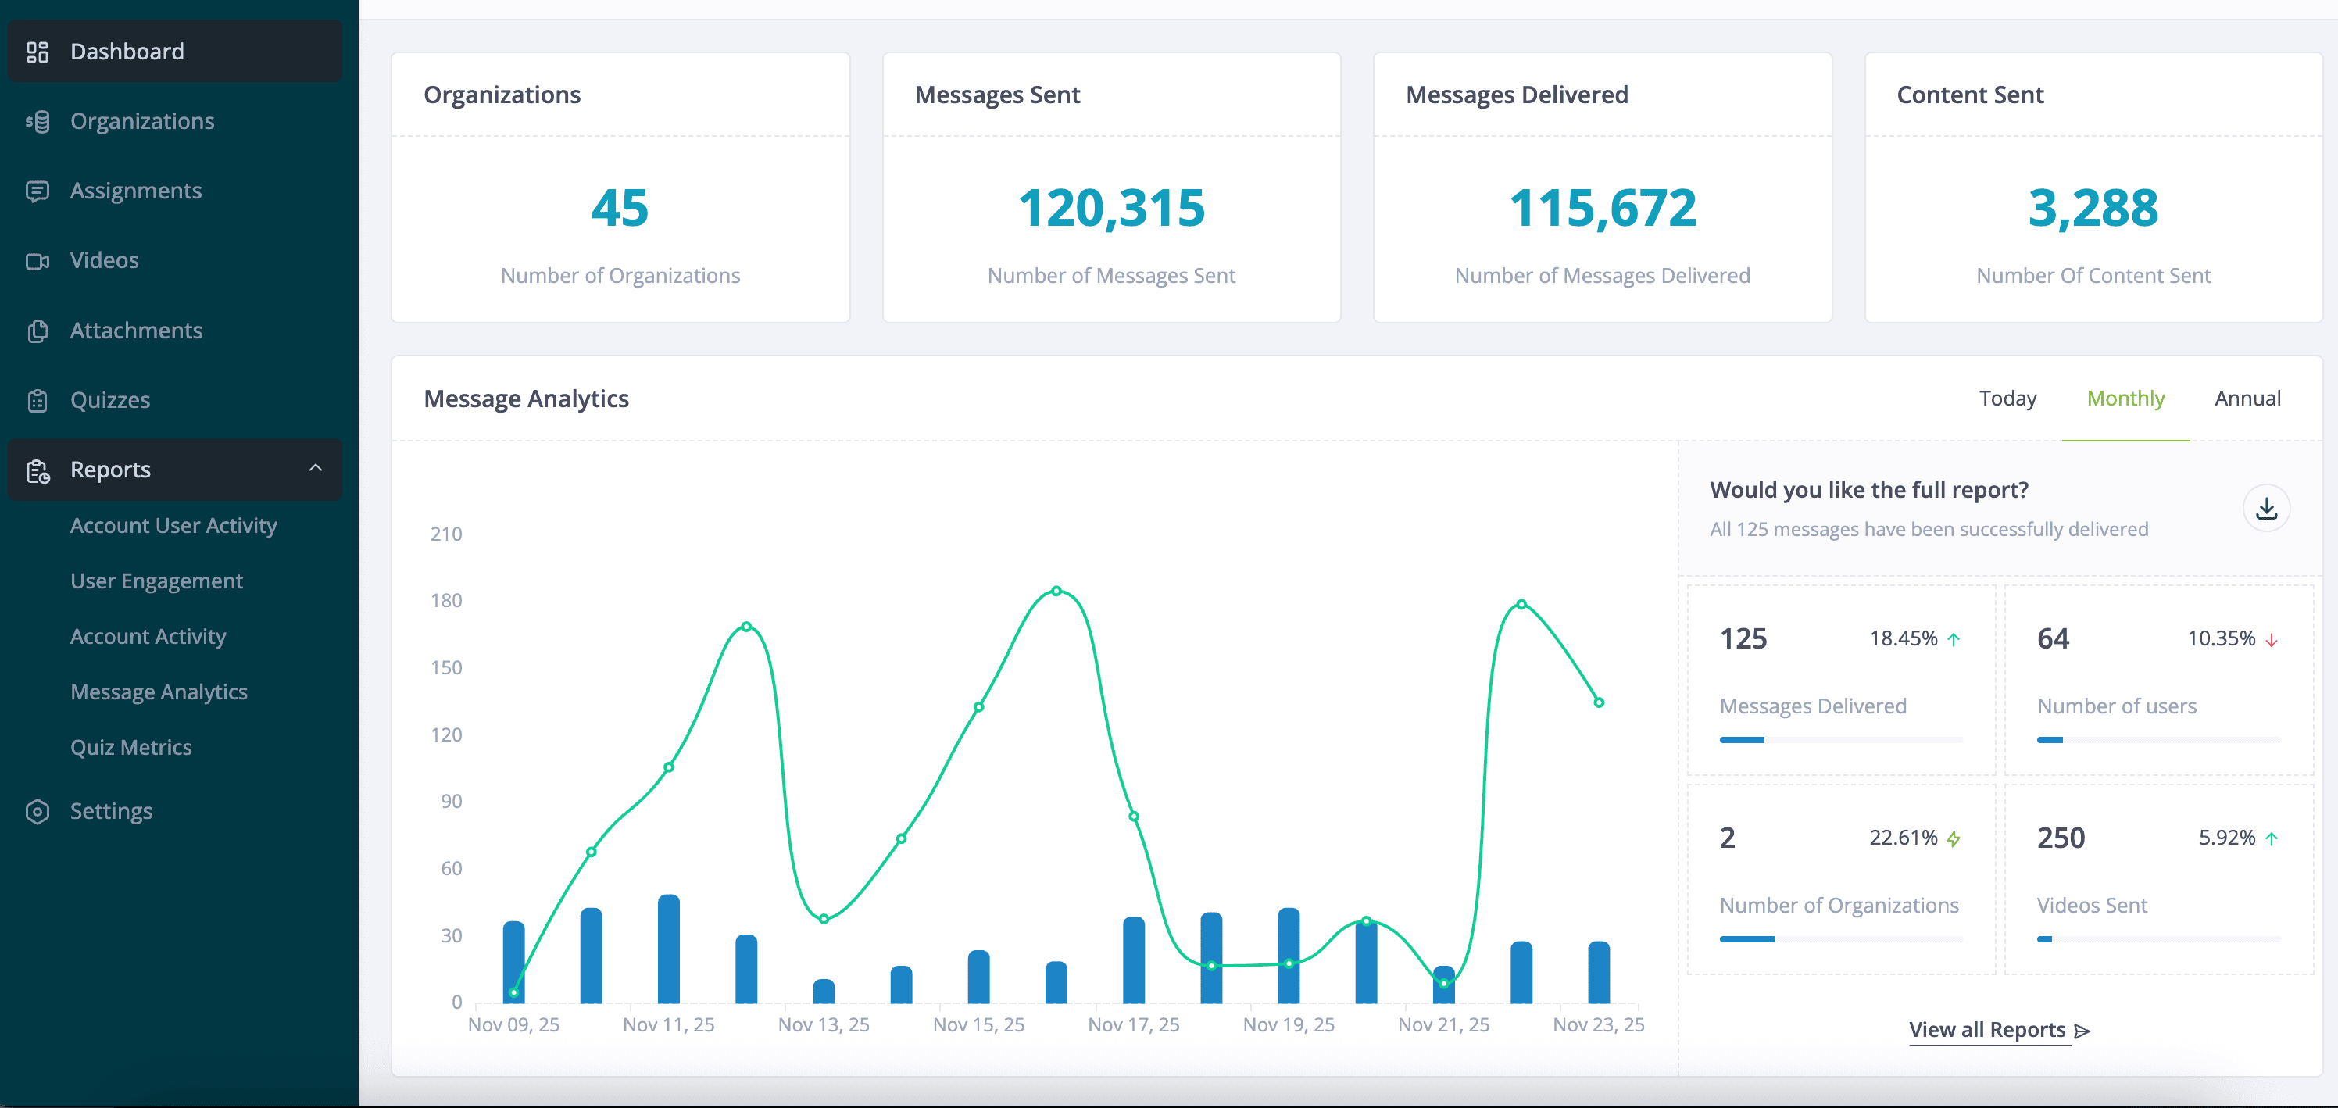Switch to the Annual tab

pos(2247,399)
